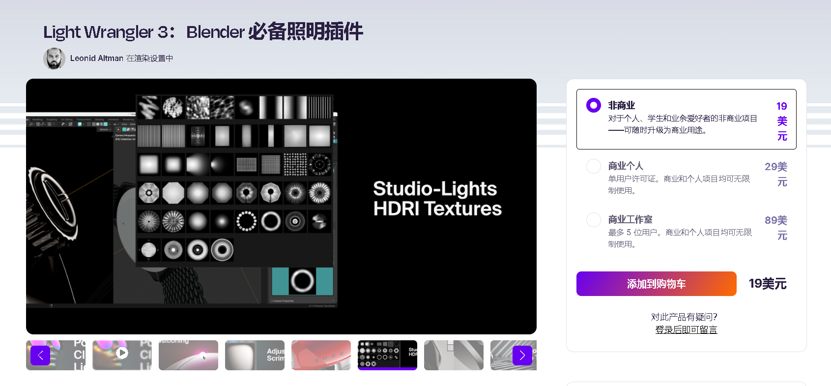Viewport: 831px width, 386px height.
Task: Click the main Studio-Lights HDRI Textures preview image
Action: pos(281,207)
